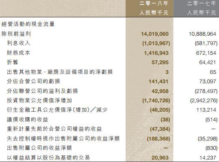This screenshot has height=162, width=219.
Task: Click the value 1,416,943
Action: click(156, 53)
